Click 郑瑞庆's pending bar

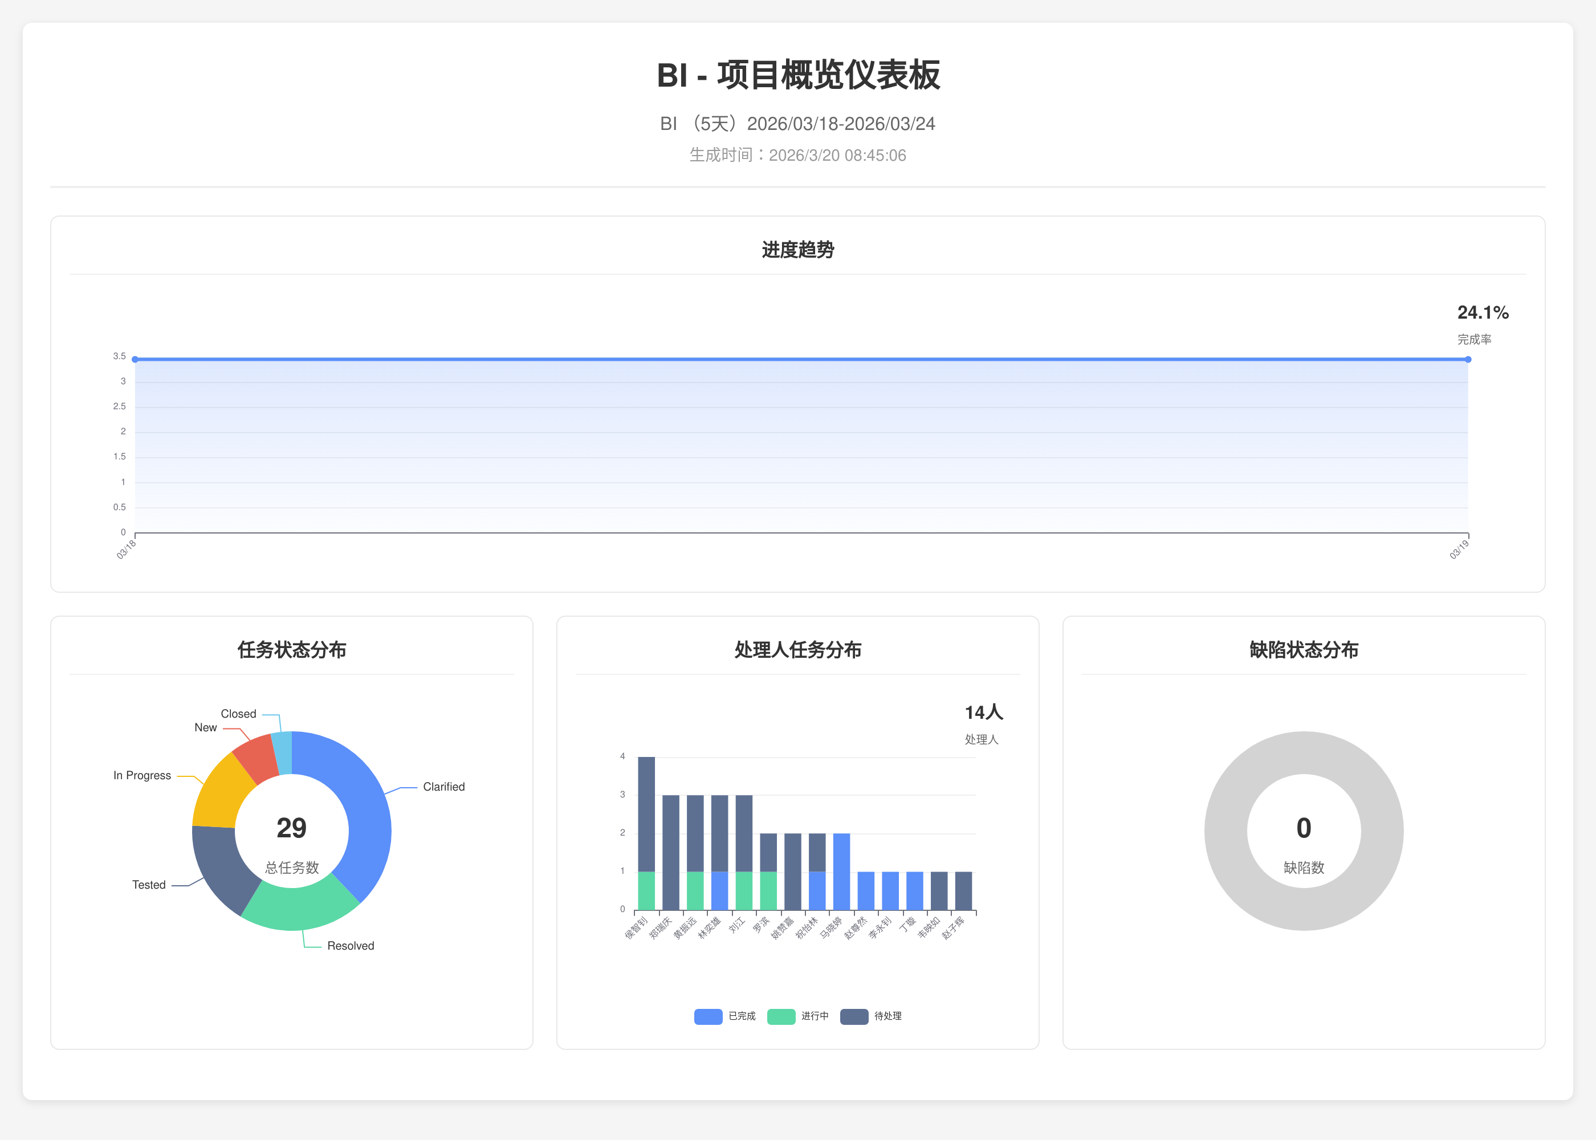(x=670, y=852)
